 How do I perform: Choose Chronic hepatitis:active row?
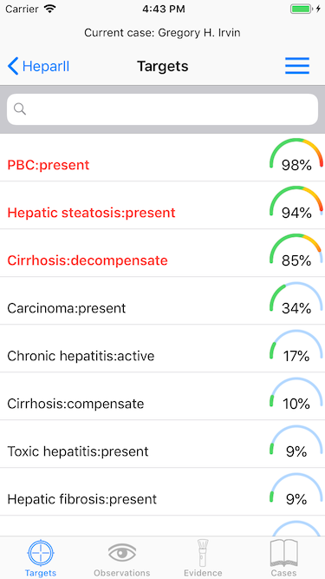click(x=163, y=349)
